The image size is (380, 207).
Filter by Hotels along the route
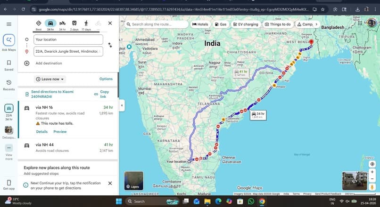(200, 24)
